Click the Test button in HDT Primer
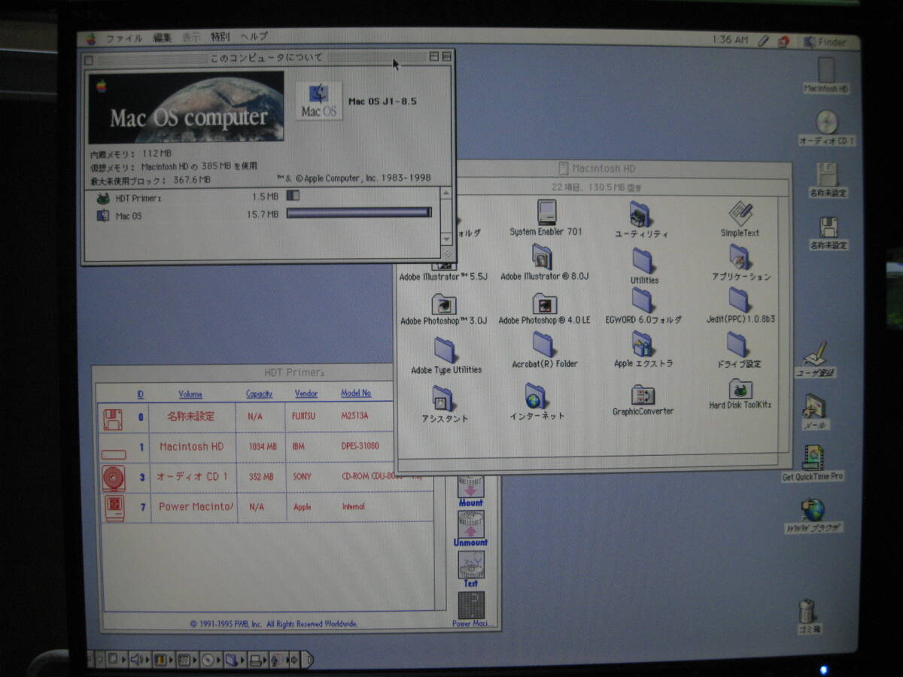 471,569
